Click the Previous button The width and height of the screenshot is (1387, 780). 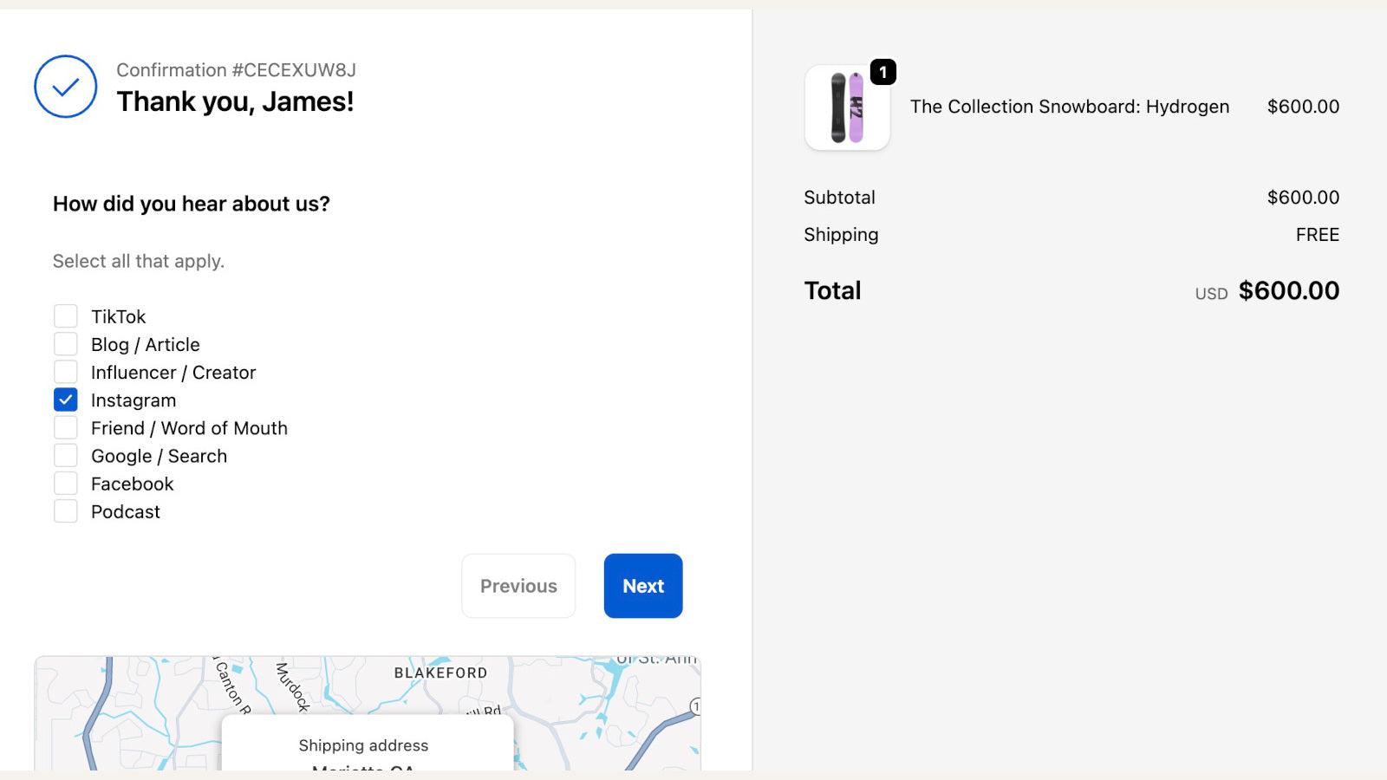tap(518, 586)
